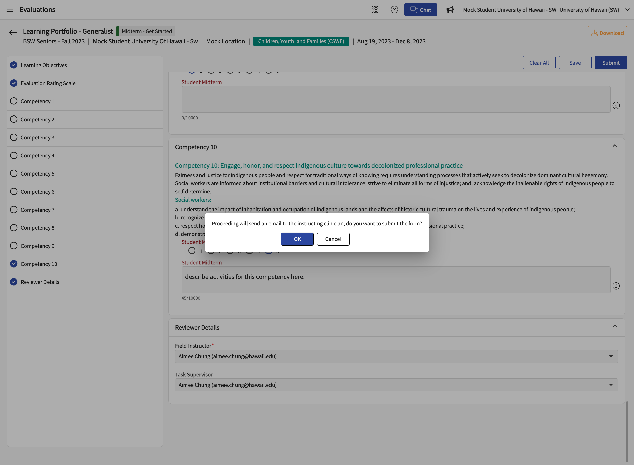Viewport: 634px width, 465px height.
Task: Click the Field Instructor label
Action: [194, 346]
